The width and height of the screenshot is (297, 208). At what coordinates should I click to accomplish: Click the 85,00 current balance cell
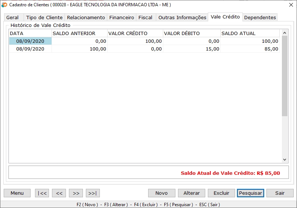click(250, 49)
